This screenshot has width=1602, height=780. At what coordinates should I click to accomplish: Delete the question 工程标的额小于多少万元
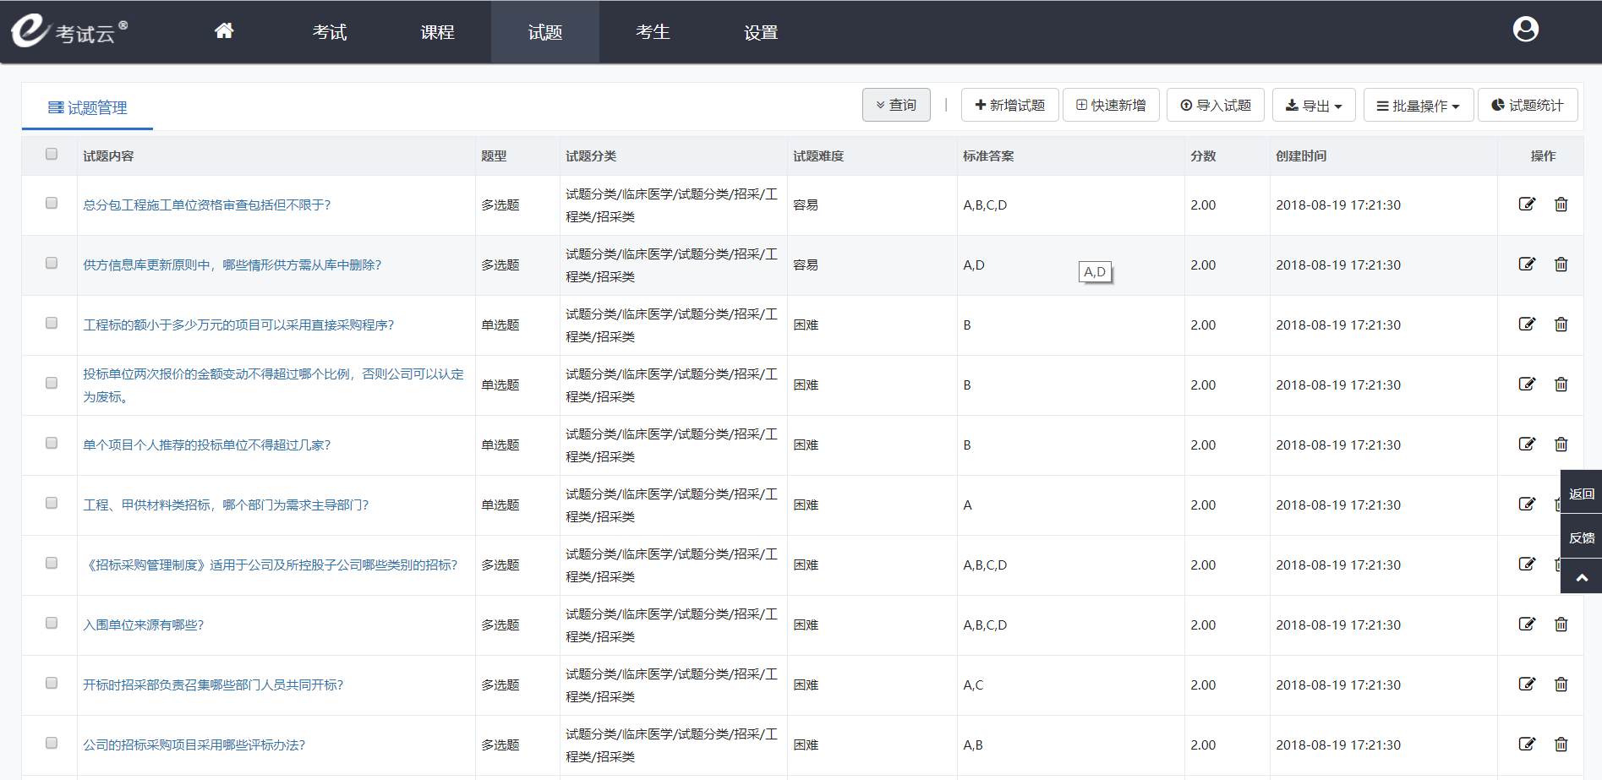[1561, 324]
